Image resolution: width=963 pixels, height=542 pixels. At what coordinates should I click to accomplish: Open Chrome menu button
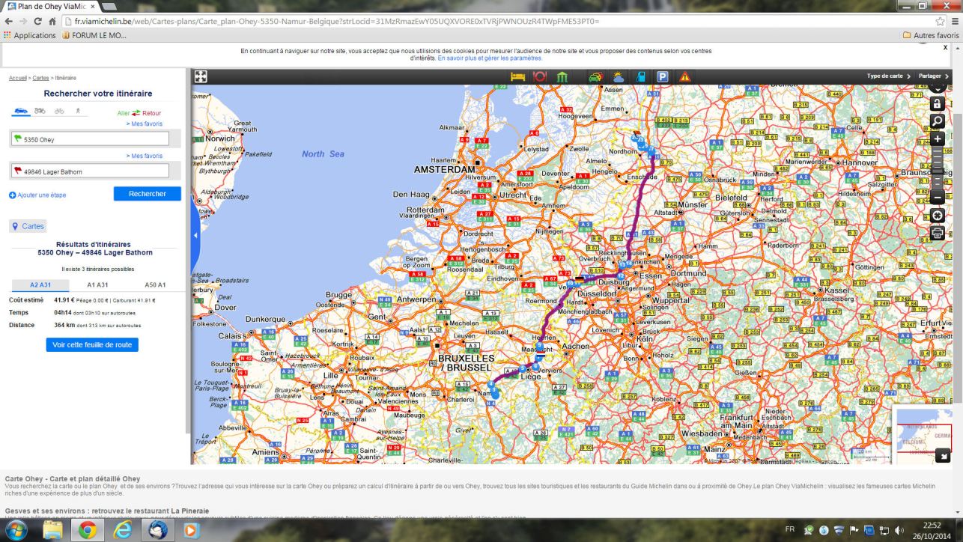click(955, 21)
